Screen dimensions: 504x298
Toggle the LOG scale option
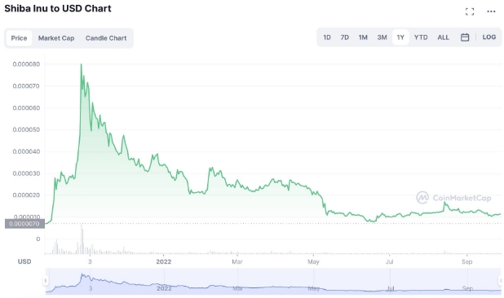(x=489, y=37)
